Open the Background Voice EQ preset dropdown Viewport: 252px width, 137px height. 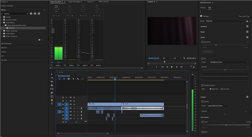click(228, 62)
